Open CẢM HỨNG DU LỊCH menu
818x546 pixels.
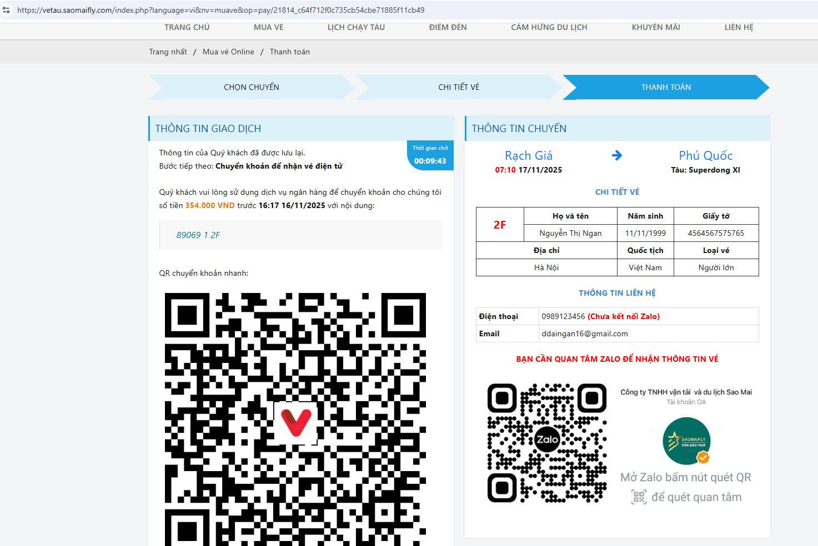[x=549, y=27]
